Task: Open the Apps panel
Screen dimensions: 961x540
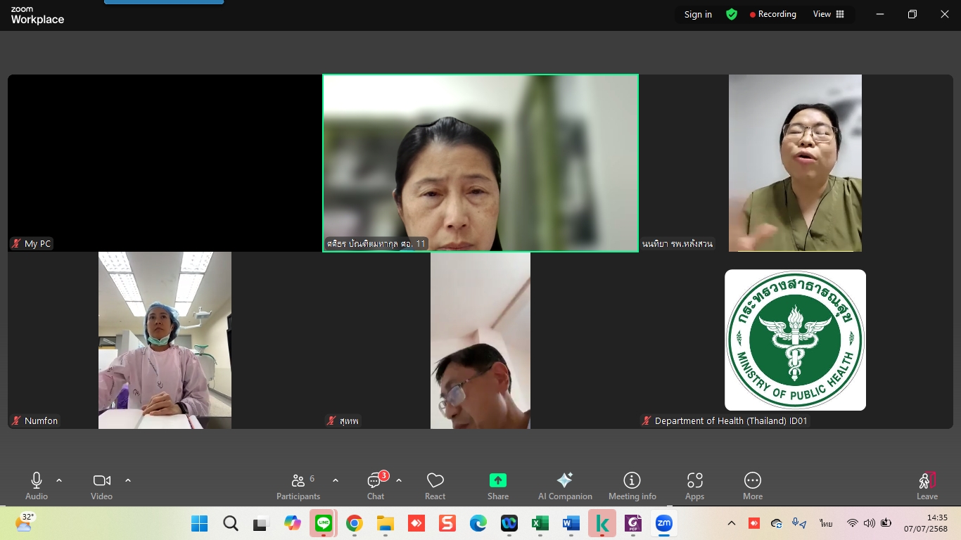Action: click(694, 481)
